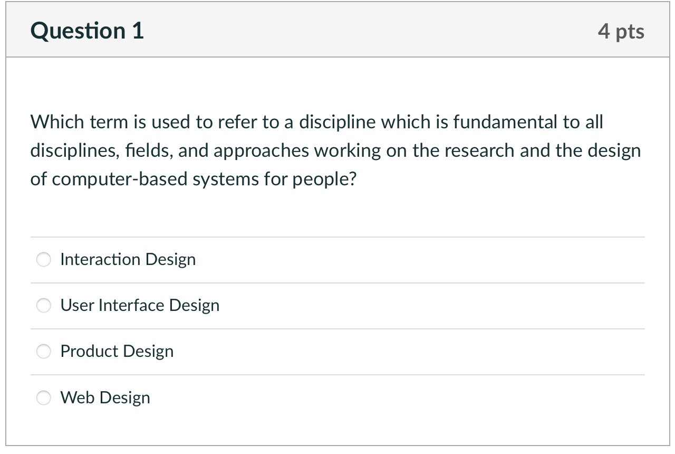Click the "Product Design" answer label

point(117,352)
